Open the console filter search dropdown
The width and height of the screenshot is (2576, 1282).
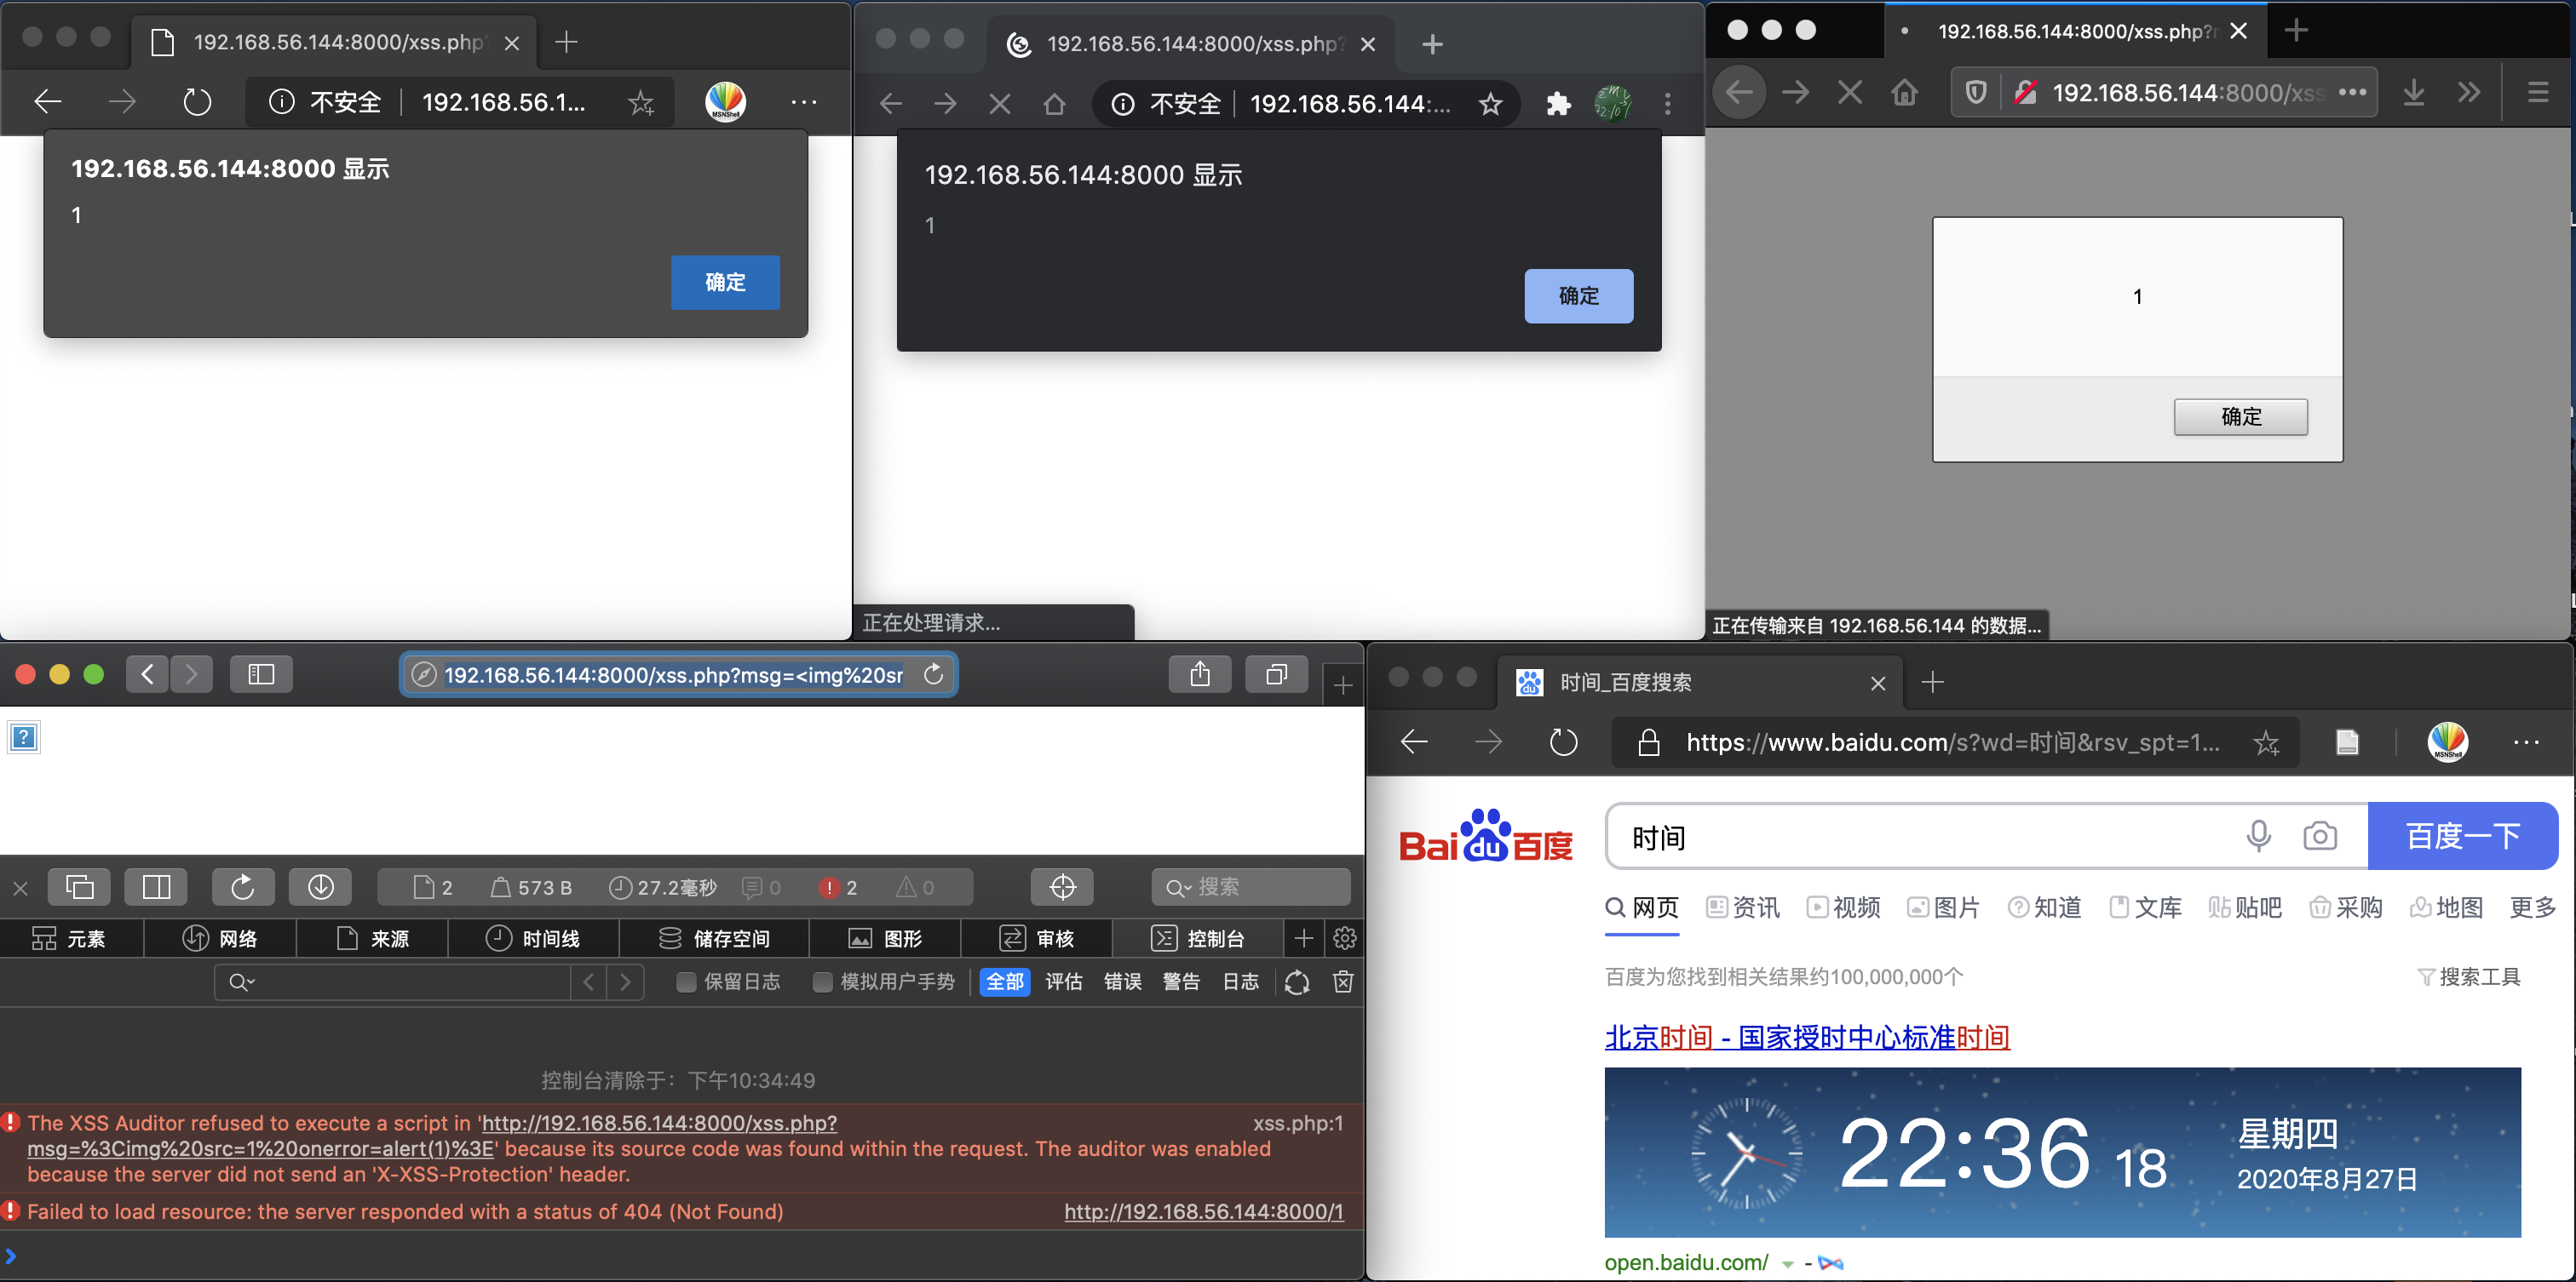point(242,982)
